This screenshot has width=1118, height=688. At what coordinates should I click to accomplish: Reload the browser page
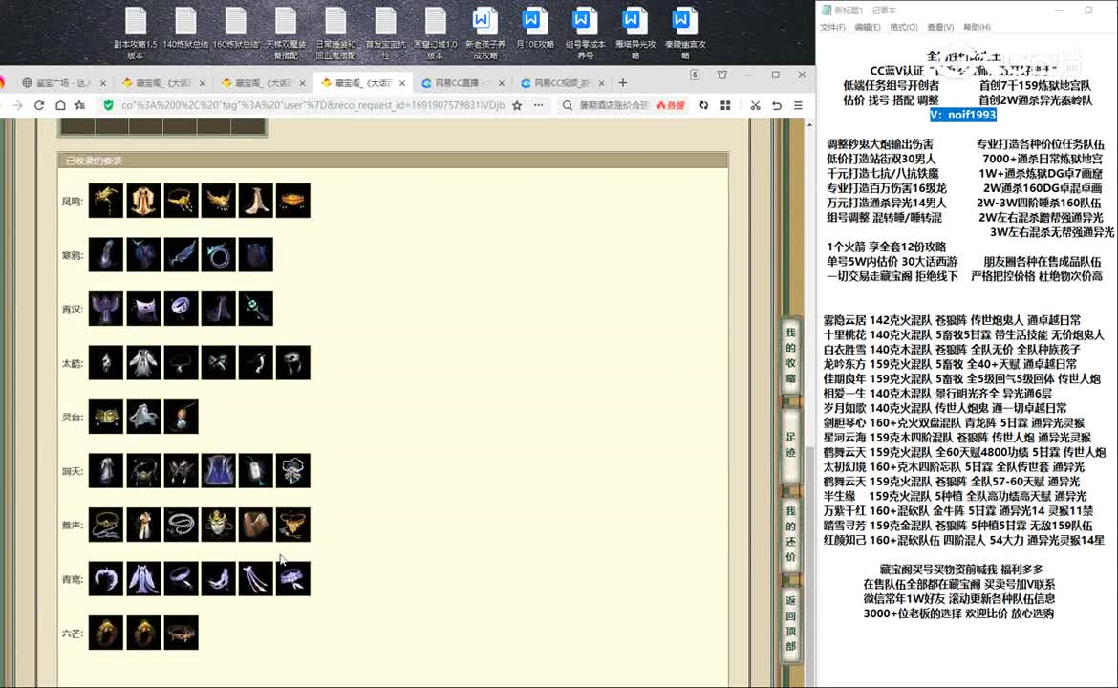(39, 105)
